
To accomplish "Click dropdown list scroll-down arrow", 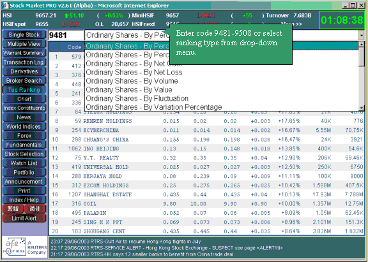I will (x=362, y=108).
